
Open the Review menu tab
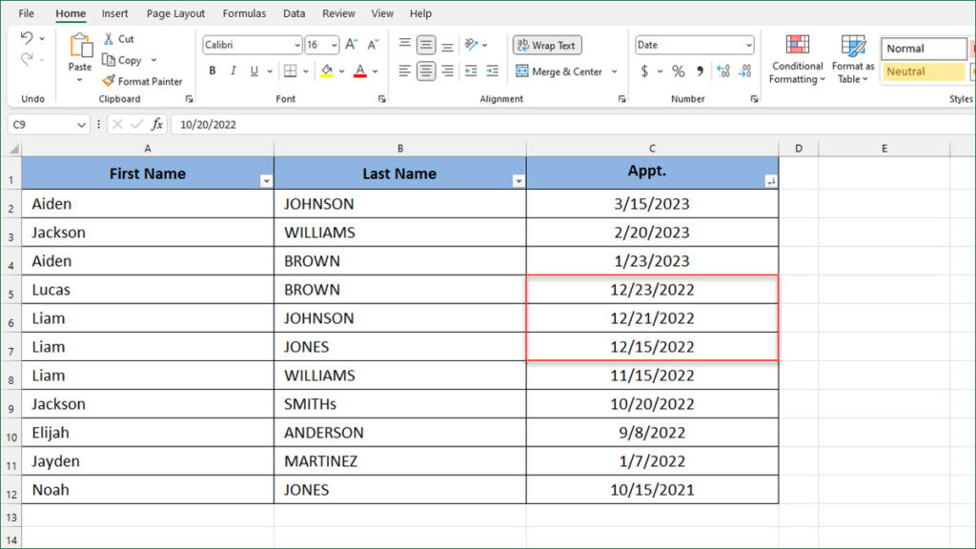point(338,13)
